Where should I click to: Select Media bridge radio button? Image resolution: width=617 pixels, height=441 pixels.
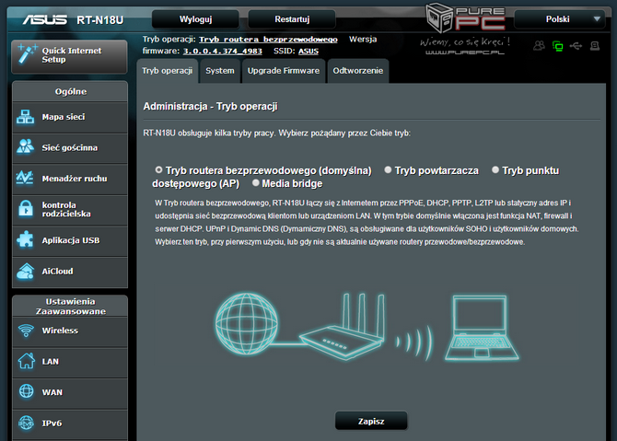[x=256, y=182]
